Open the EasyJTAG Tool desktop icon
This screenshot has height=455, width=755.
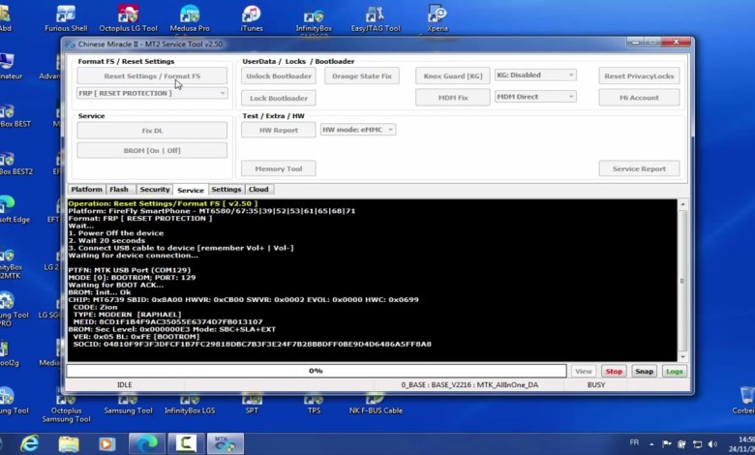pyautogui.click(x=376, y=17)
